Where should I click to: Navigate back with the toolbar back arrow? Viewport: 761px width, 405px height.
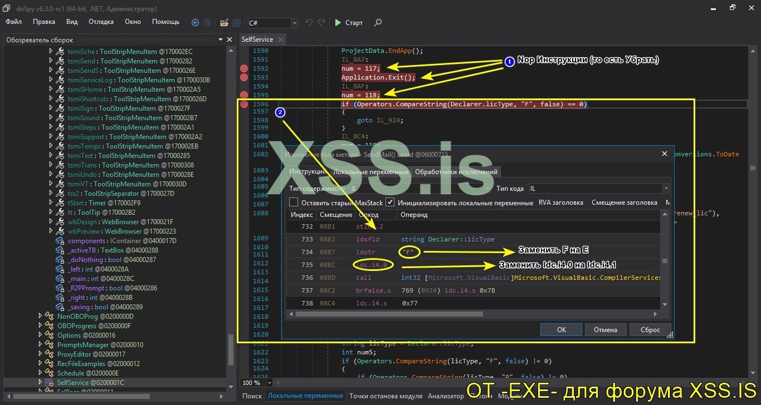click(x=195, y=23)
